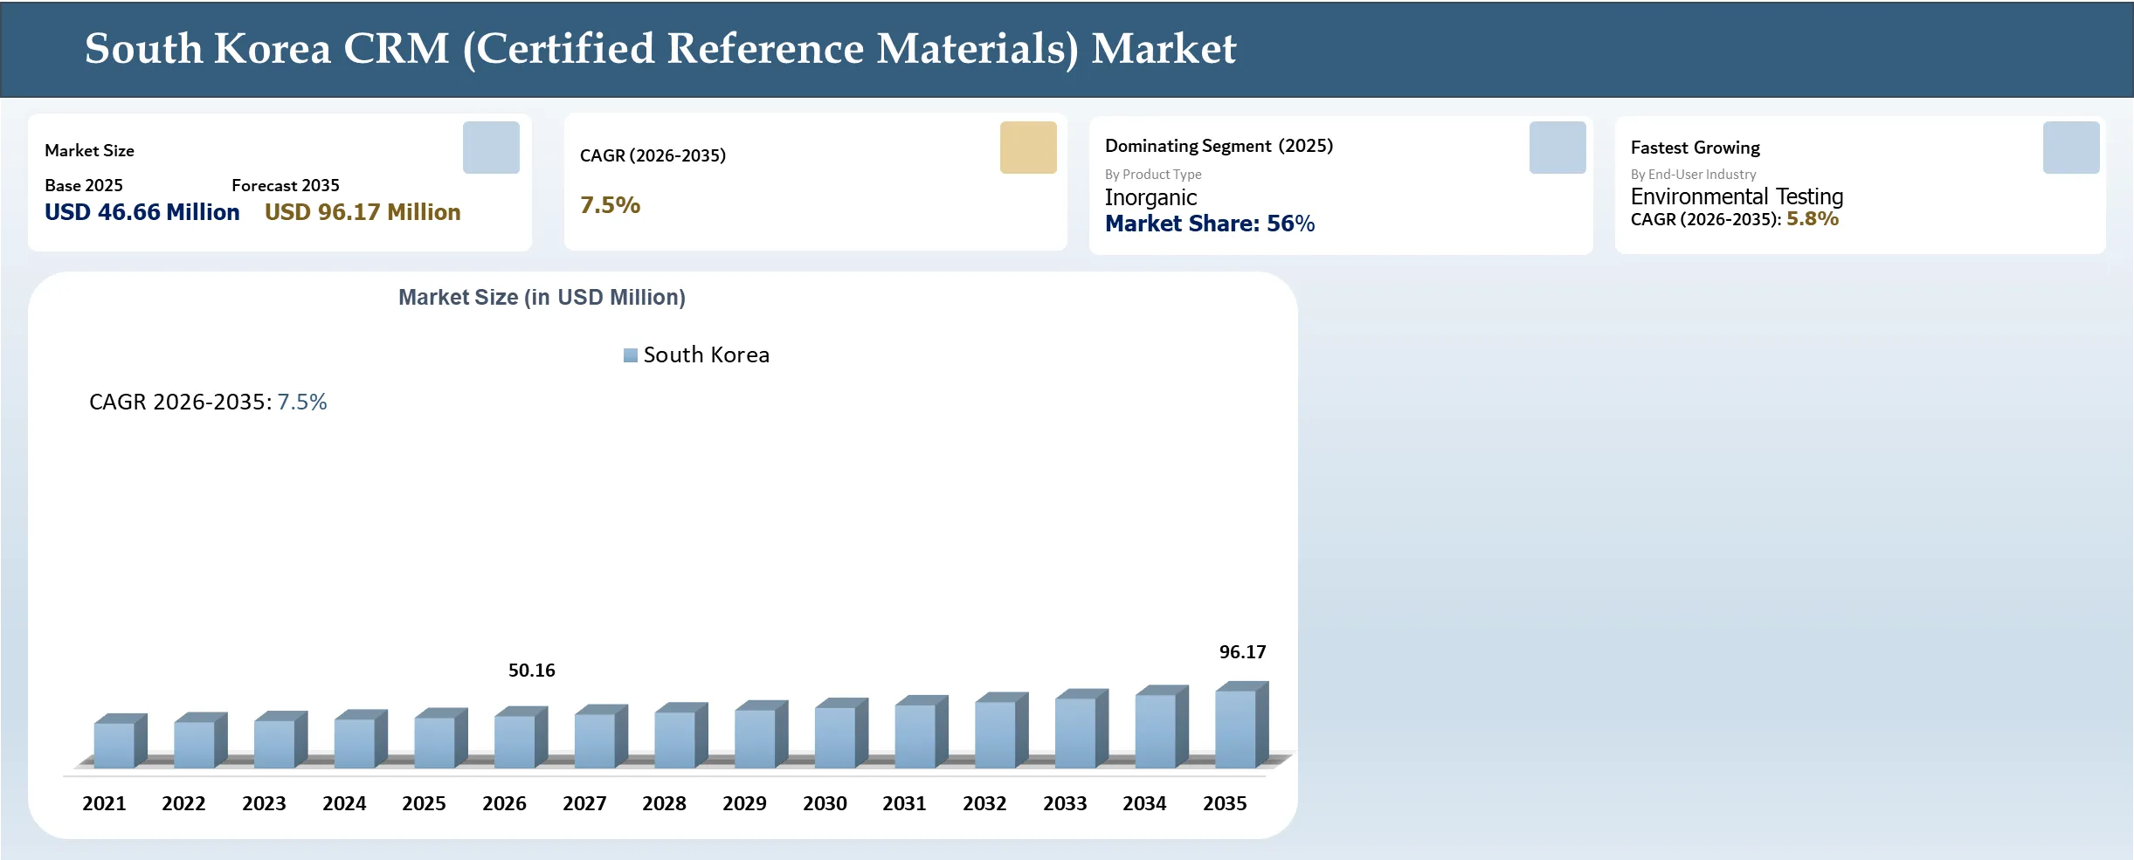This screenshot has height=860, width=2134.
Task: Click the 'Fastest Growing' heading
Action: [x=1695, y=148]
